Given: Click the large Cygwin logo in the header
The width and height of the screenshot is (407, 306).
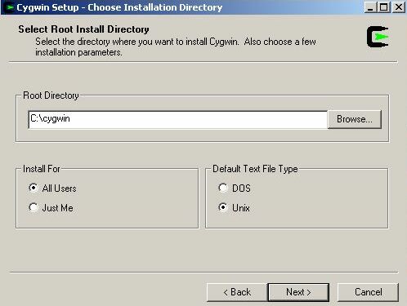Looking at the screenshot, I should coord(378,37).
